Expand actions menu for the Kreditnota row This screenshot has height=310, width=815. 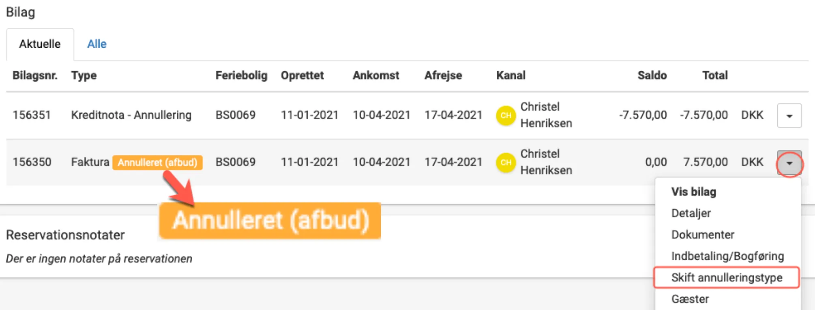click(x=789, y=115)
